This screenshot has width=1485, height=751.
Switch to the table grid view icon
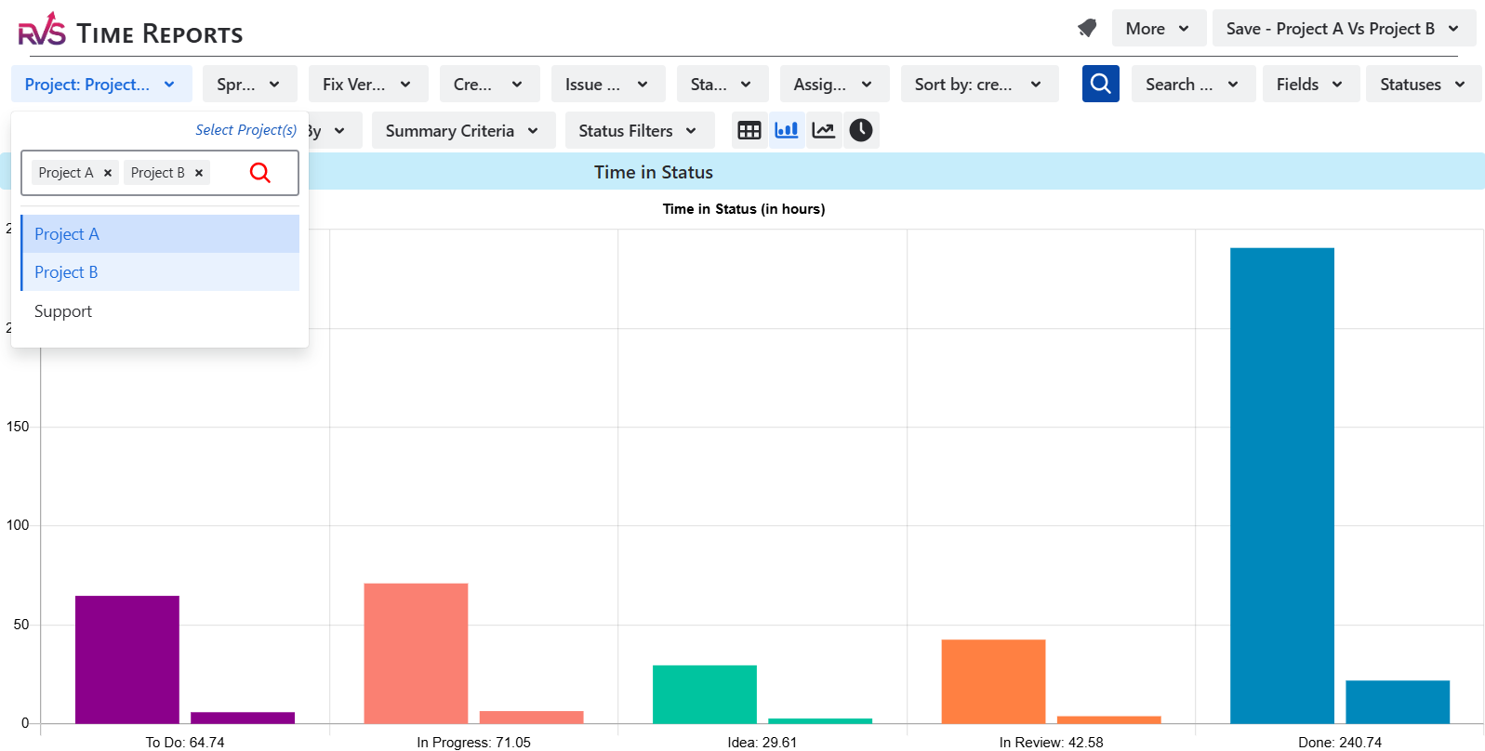click(x=749, y=130)
